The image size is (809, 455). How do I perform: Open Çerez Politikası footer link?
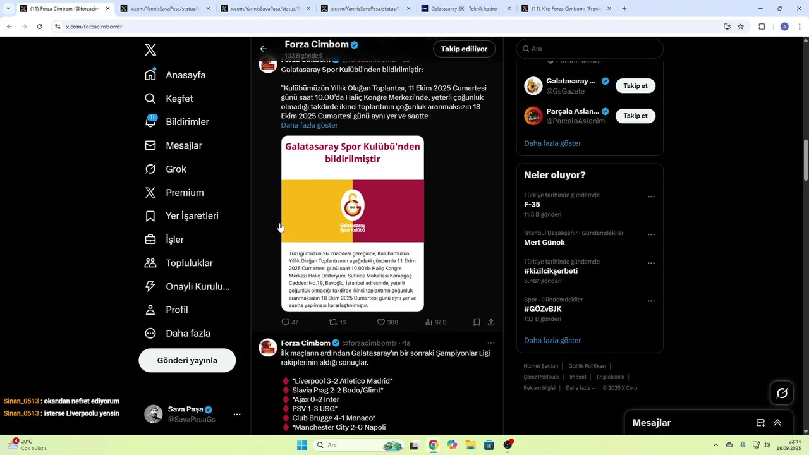541,377
